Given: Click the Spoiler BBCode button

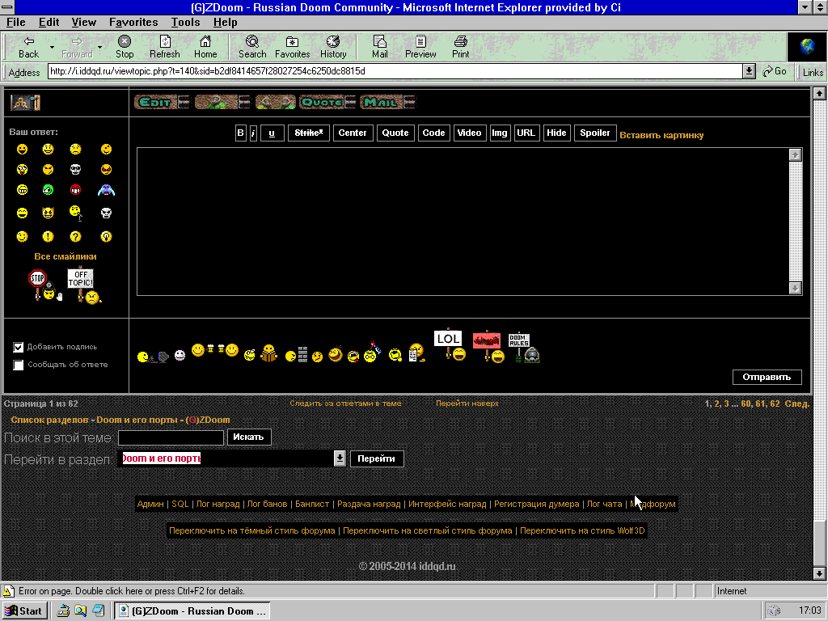Looking at the screenshot, I should tap(595, 133).
